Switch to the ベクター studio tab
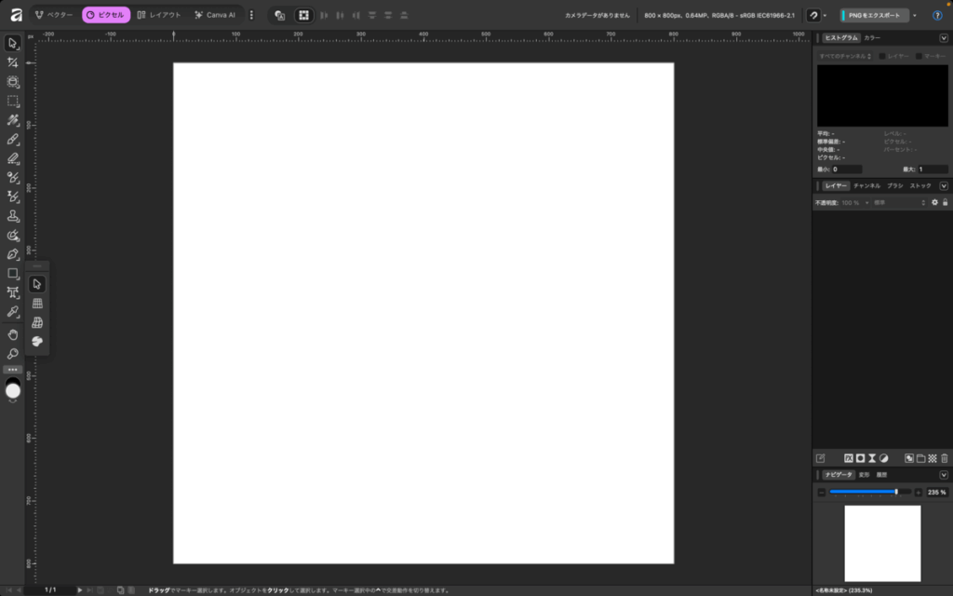 tap(54, 15)
